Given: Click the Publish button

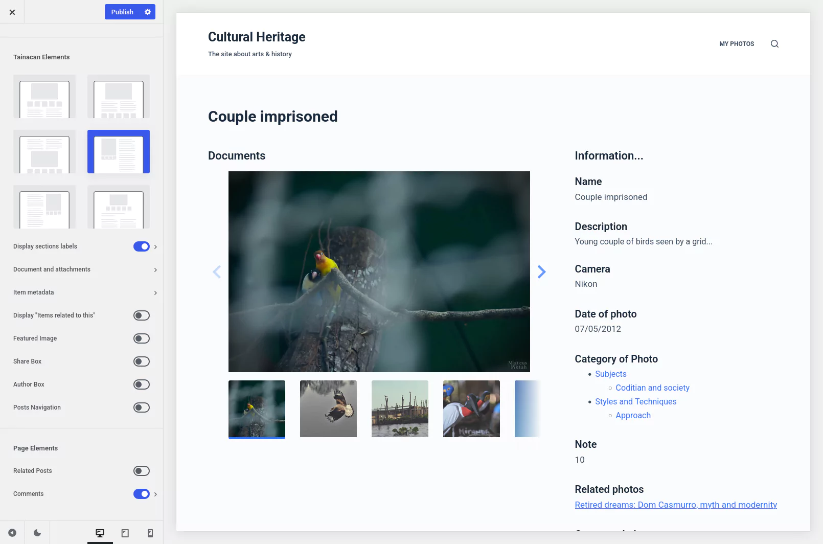Looking at the screenshot, I should [x=122, y=12].
